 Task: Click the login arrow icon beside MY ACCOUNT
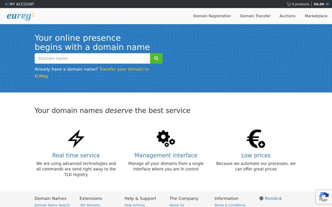click(6, 4)
